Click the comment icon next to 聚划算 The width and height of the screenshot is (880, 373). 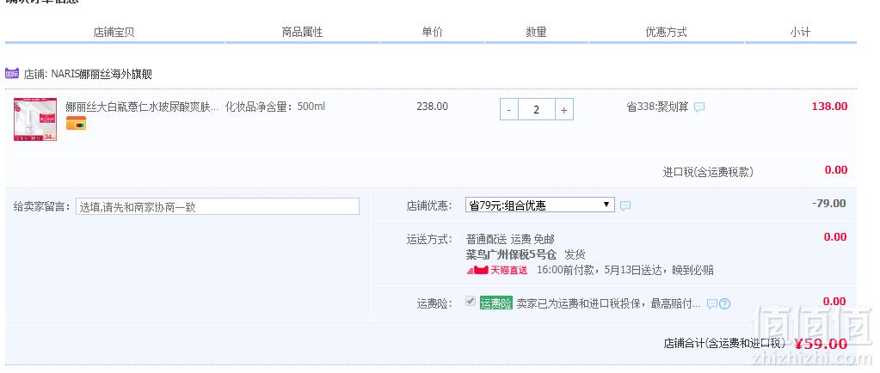(x=698, y=107)
